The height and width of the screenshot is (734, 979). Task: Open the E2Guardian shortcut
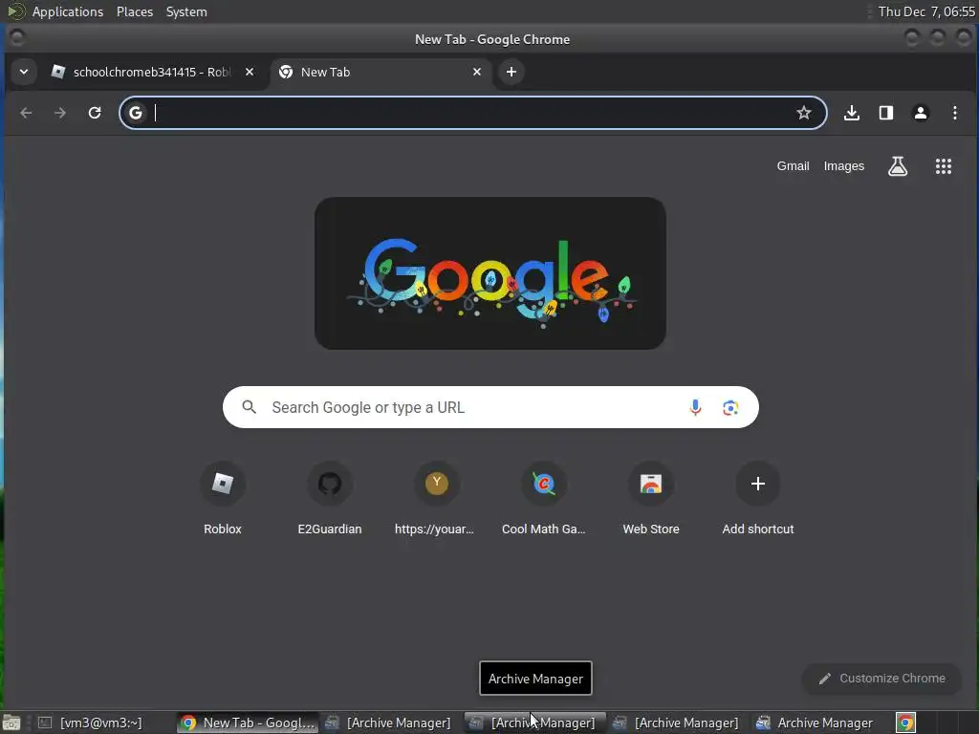(x=330, y=499)
